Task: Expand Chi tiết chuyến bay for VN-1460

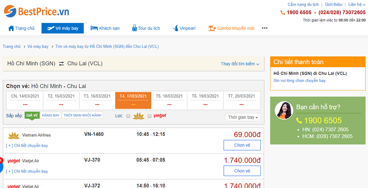Action: click(x=27, y=145)
